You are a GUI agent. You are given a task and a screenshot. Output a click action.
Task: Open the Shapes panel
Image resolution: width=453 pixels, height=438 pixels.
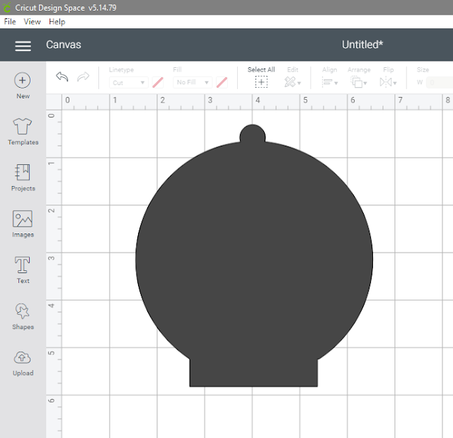(23, 316)
